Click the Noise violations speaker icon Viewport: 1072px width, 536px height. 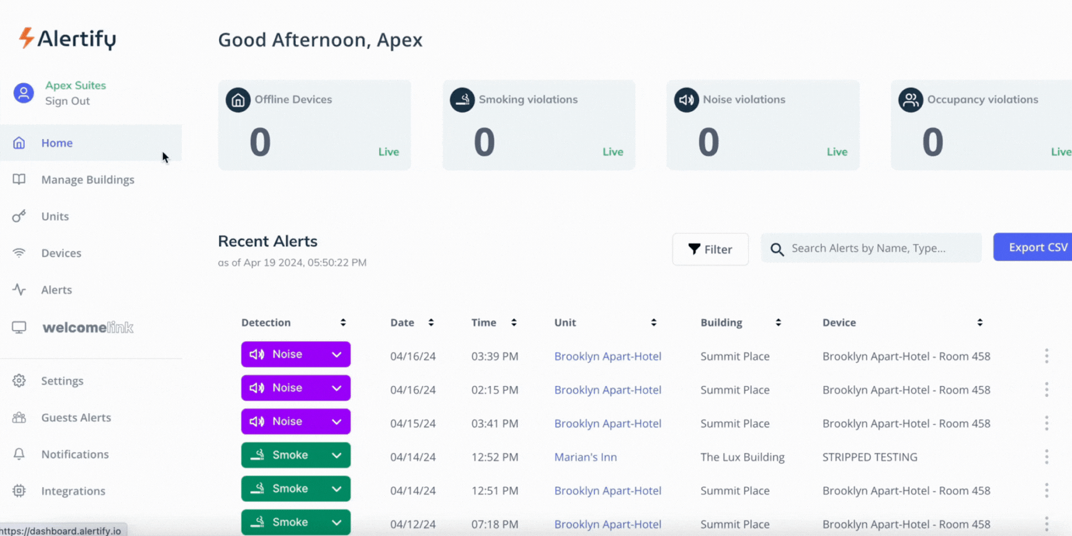click(x=686, y=100)
